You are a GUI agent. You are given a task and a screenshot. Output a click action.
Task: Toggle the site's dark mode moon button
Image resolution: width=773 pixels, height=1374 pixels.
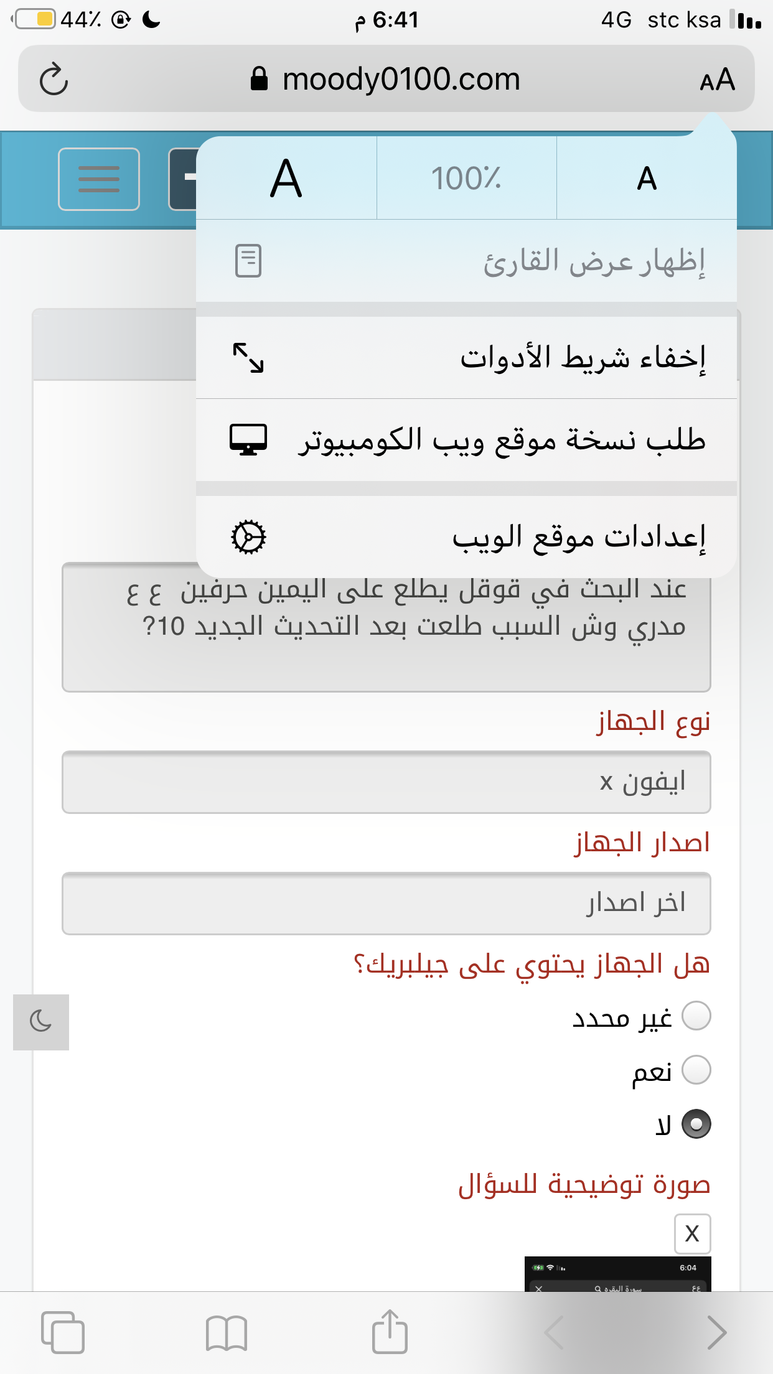(41, 1022)
